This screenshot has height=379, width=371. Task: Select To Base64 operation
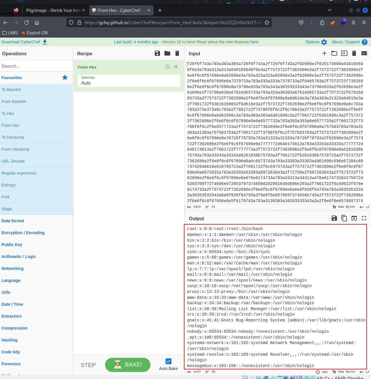click(36, 90)
